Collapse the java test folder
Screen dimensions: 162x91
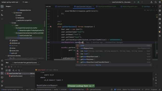pyautogui.click(x=12, y=25)
